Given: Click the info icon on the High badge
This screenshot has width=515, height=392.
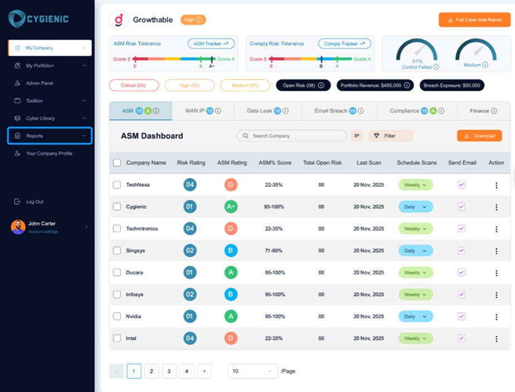Looking at the screenshot, I should click(199, 19).
